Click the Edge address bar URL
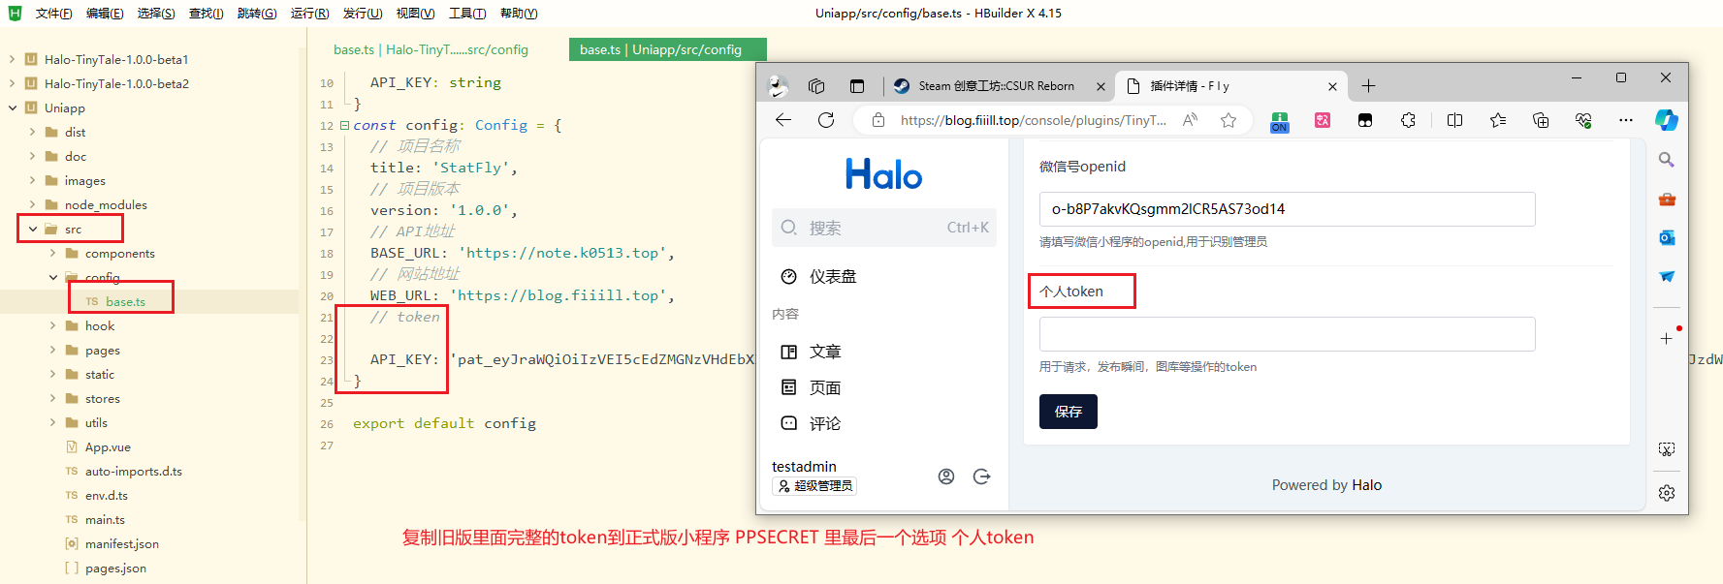The width and height of the screenshot is (1723, 584). [x=1033, y=120]
